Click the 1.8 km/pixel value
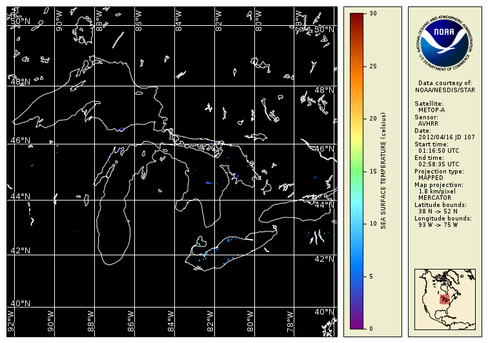The image size is (488, 343). tap(436, 191)
